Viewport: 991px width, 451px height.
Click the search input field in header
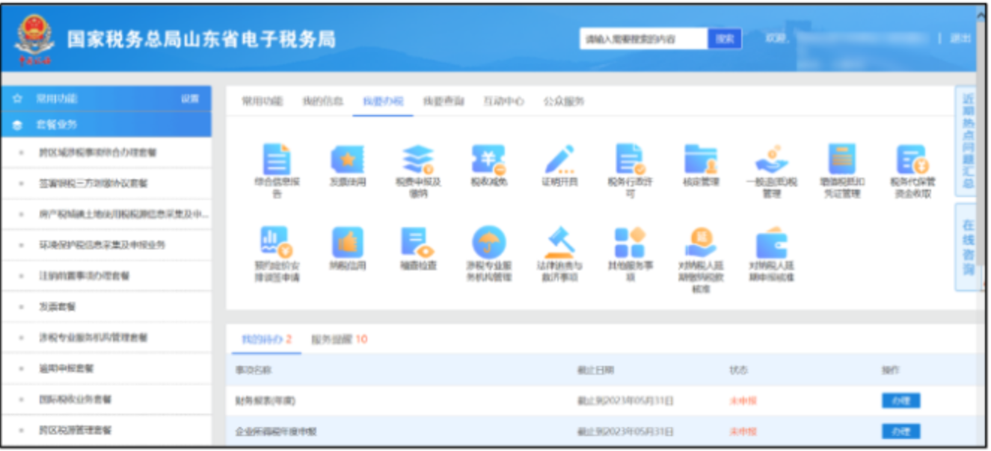click(642, 39)
